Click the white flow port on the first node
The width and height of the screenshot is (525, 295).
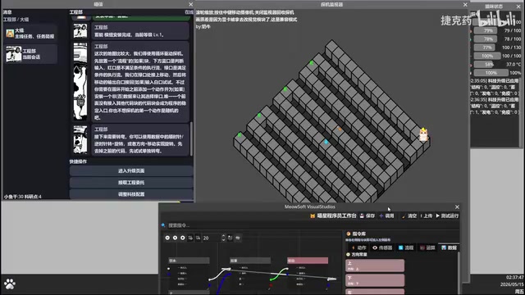coord(168,268)
